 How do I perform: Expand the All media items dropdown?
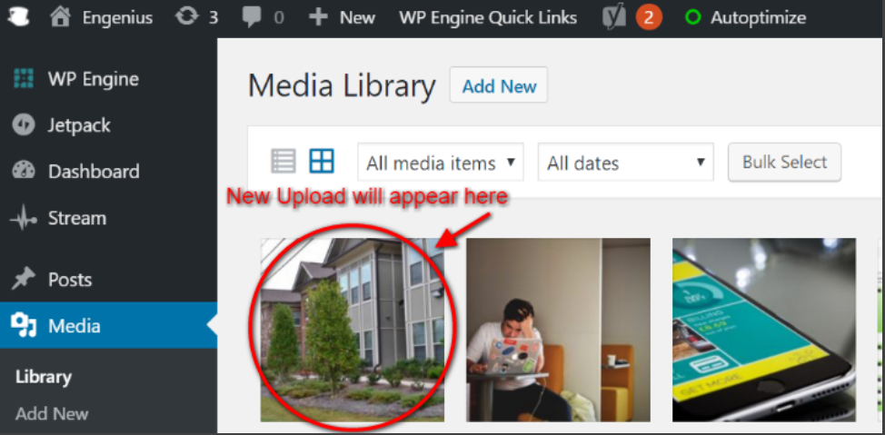coord(441,163)
